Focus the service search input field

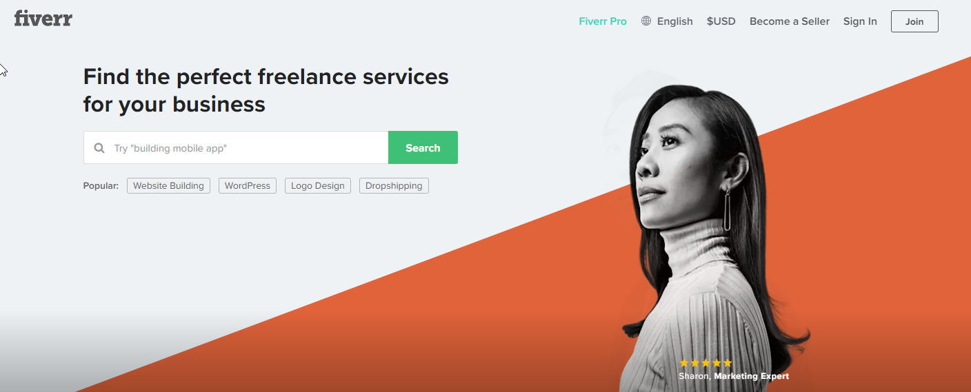coord(236,147)
